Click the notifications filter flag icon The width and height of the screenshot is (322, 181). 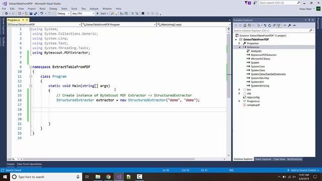tap(248, 3)
